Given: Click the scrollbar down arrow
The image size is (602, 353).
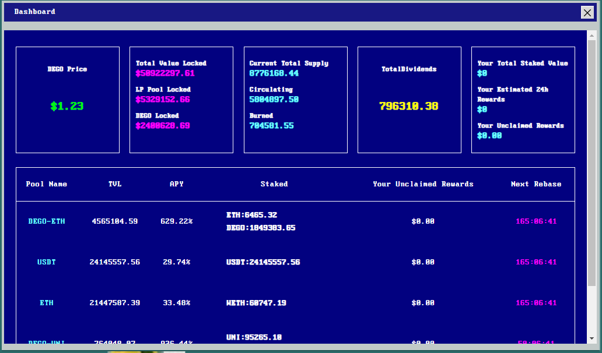Looking at the screenshot, I should coord(591,338).
